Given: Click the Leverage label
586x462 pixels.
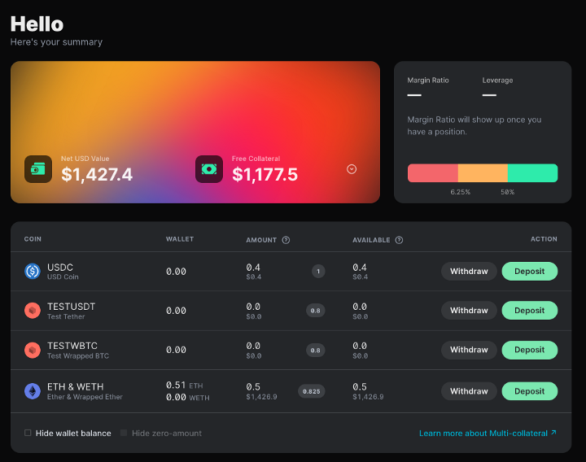Looking at the screenshot, I should point(497,81).
